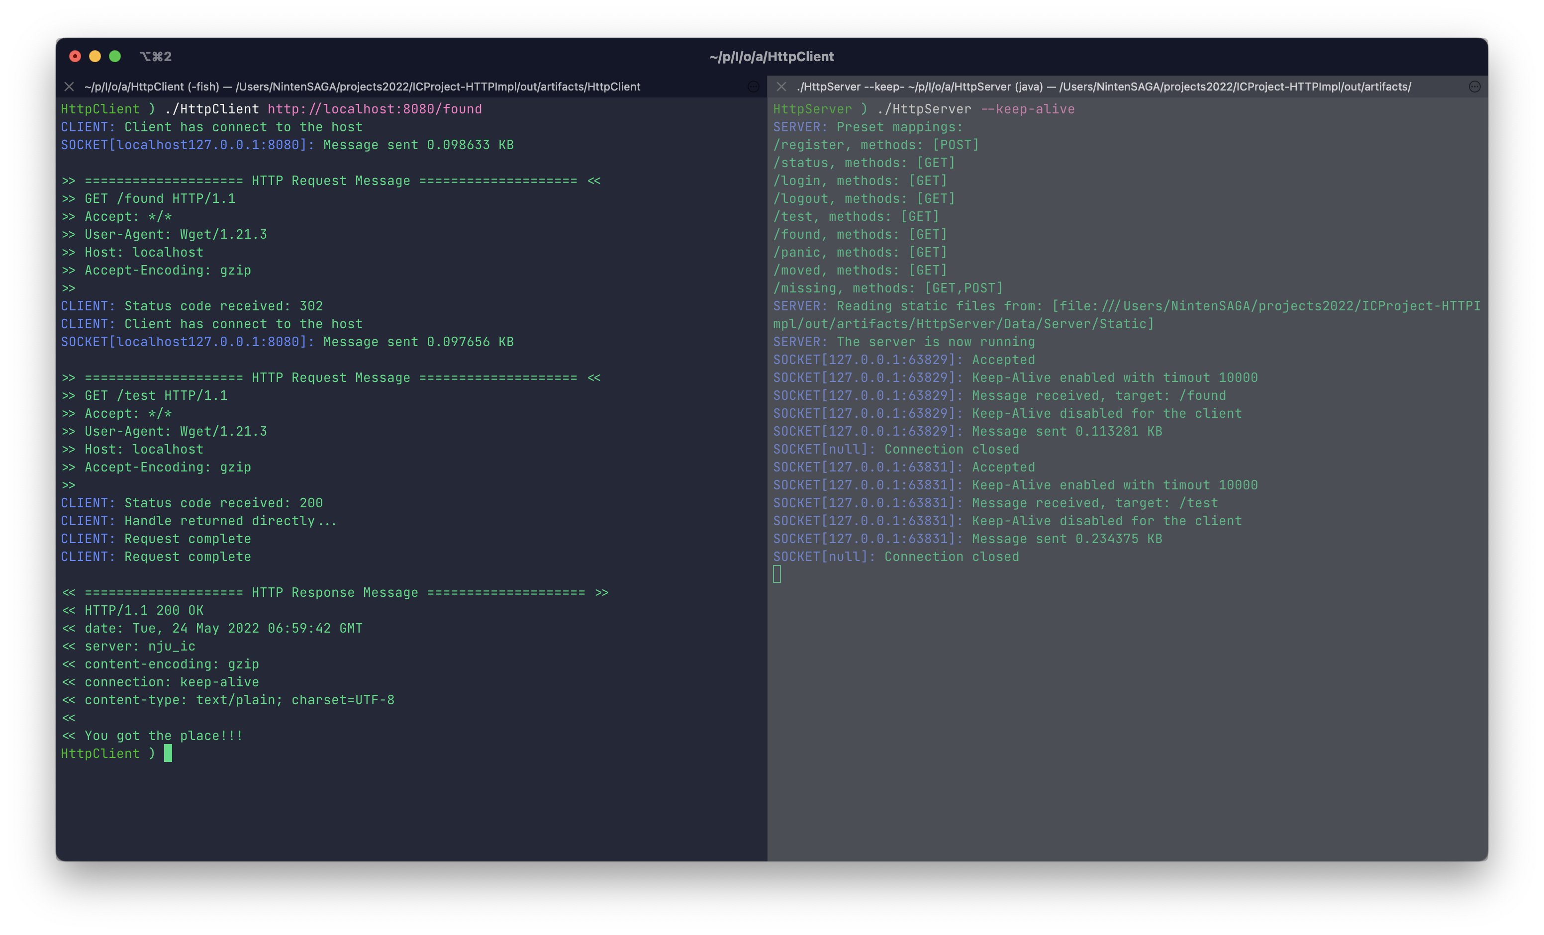Click the 'You got the place!!!' response line
This screenshot has height=935, width=1544.
click(163, 736)
